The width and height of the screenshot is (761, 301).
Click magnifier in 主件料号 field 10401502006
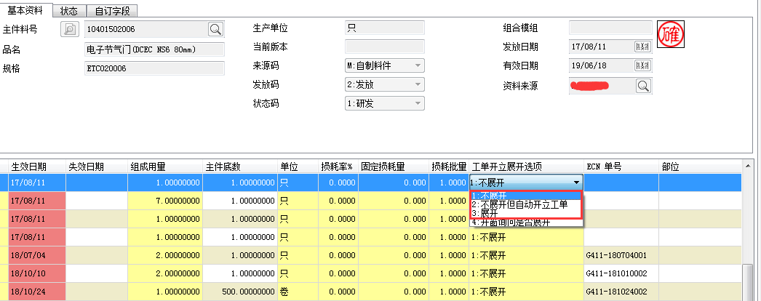pyautogui.click(x=215, y=29)
